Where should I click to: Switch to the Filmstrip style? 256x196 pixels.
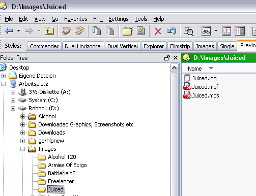click(180, 46)
